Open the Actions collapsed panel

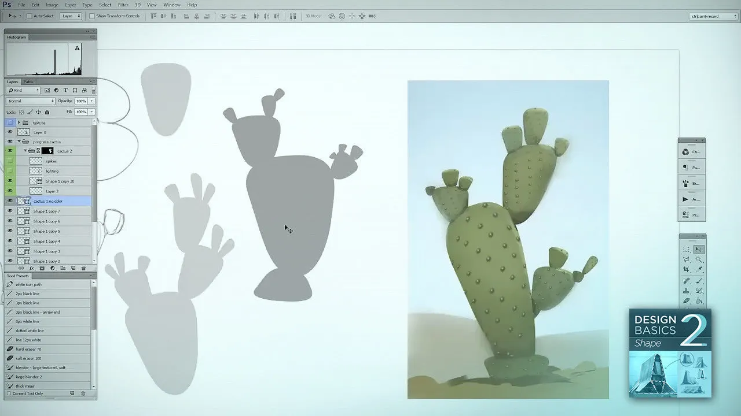[x=692, y=199]
